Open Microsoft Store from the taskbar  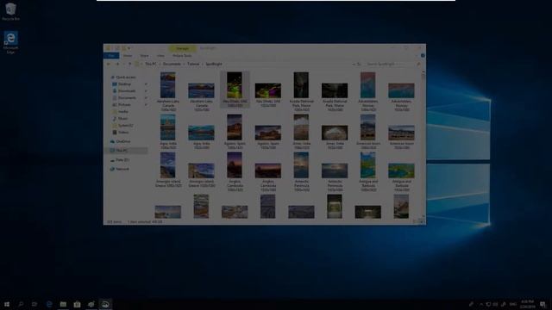(x=77, y=304)
